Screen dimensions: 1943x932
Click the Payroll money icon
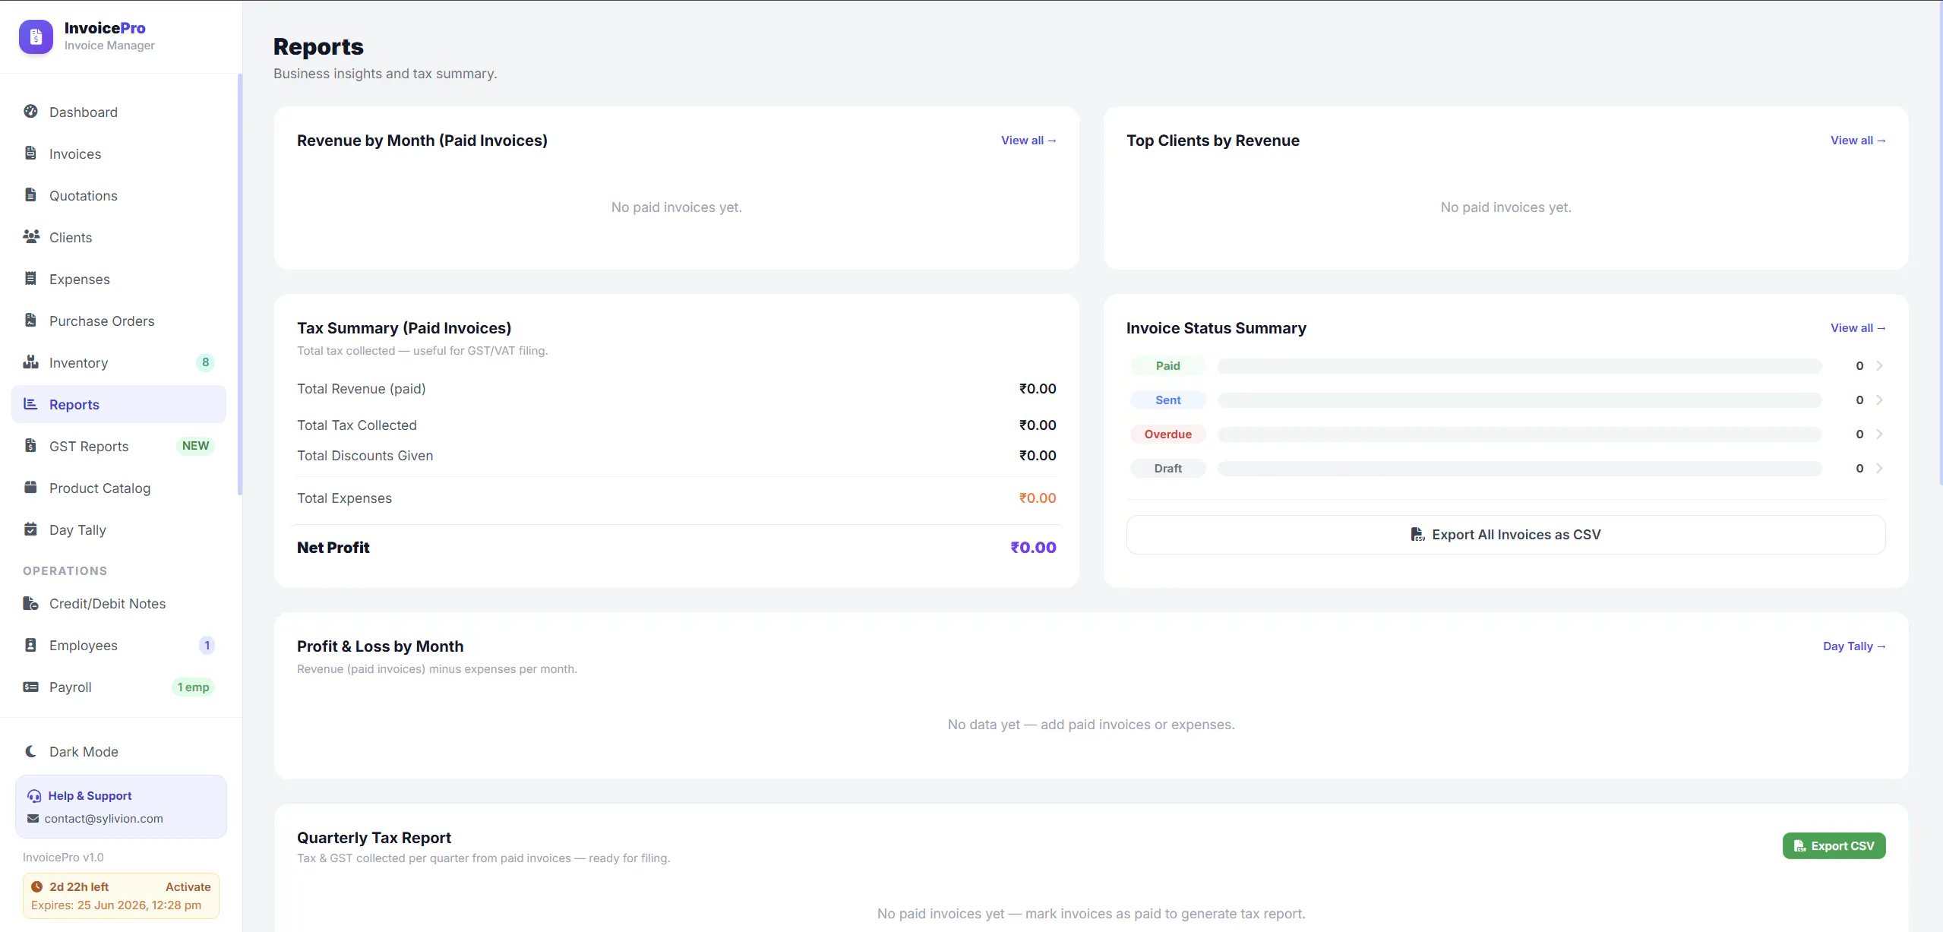click(x=30, y=687)
